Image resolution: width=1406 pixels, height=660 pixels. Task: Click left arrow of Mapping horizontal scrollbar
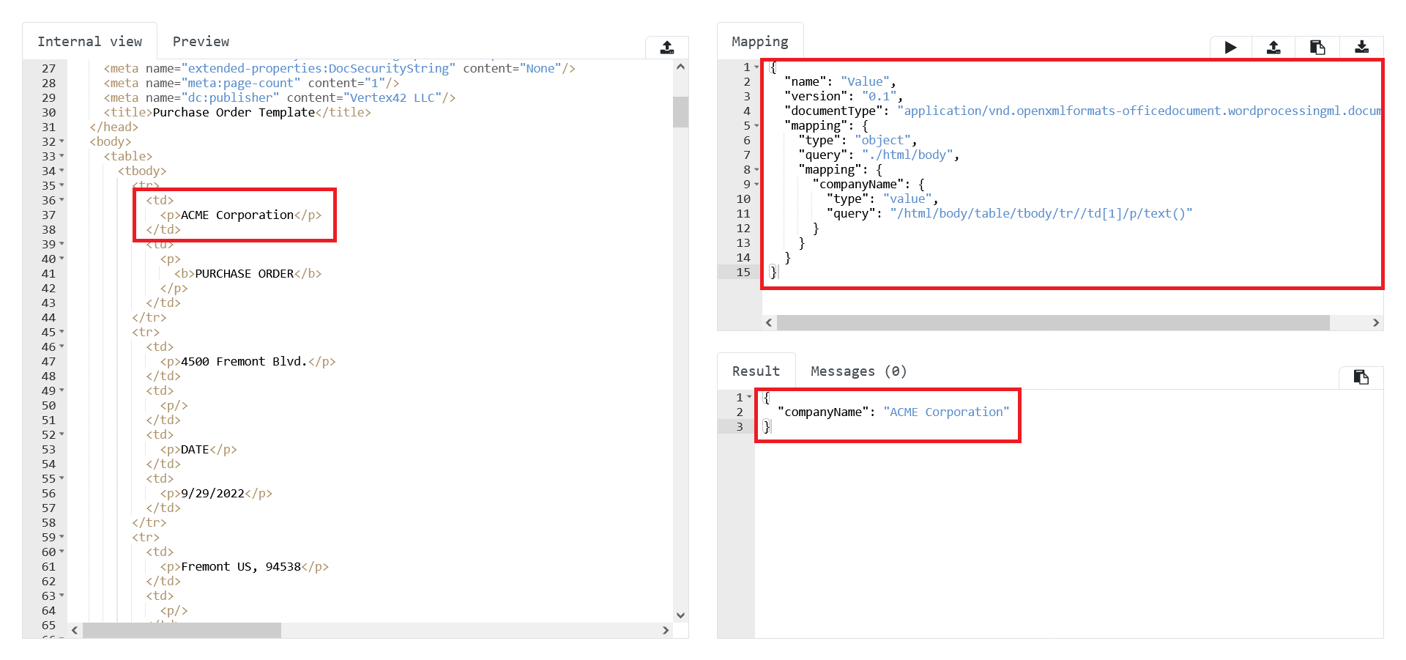[769, 323]
